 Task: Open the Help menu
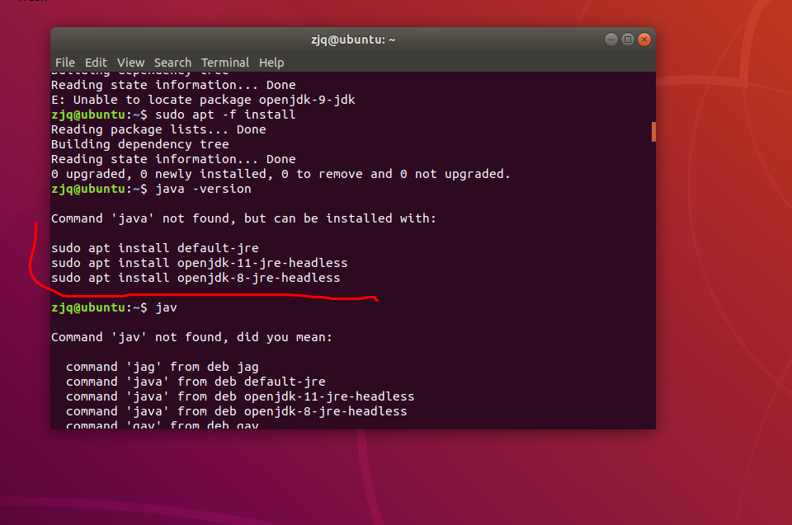[271, 63]
